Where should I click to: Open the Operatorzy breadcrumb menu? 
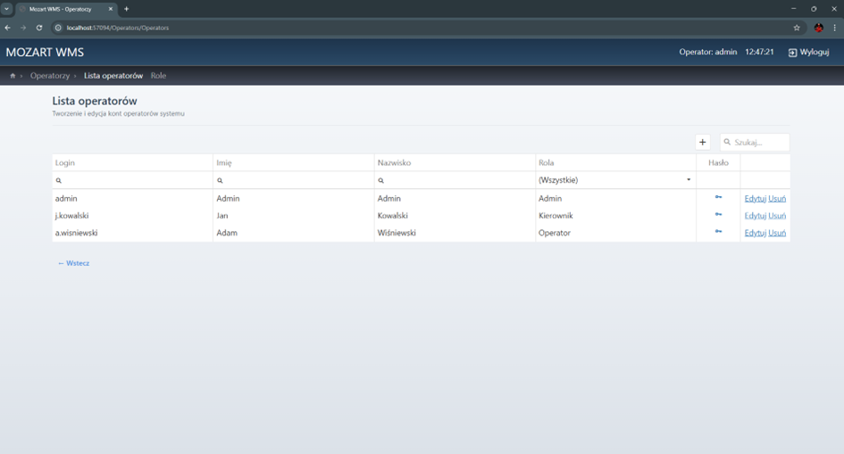(50, 76)
